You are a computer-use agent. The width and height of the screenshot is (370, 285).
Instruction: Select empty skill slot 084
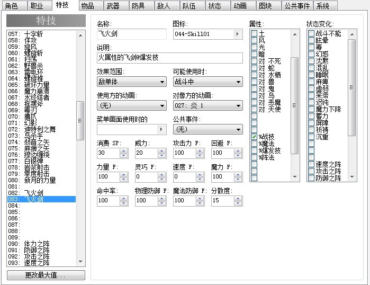click(x=41, y=206)
